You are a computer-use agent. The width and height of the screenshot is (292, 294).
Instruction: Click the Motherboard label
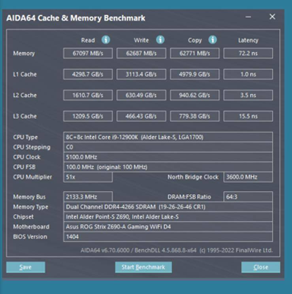click(x=31, y=227)
